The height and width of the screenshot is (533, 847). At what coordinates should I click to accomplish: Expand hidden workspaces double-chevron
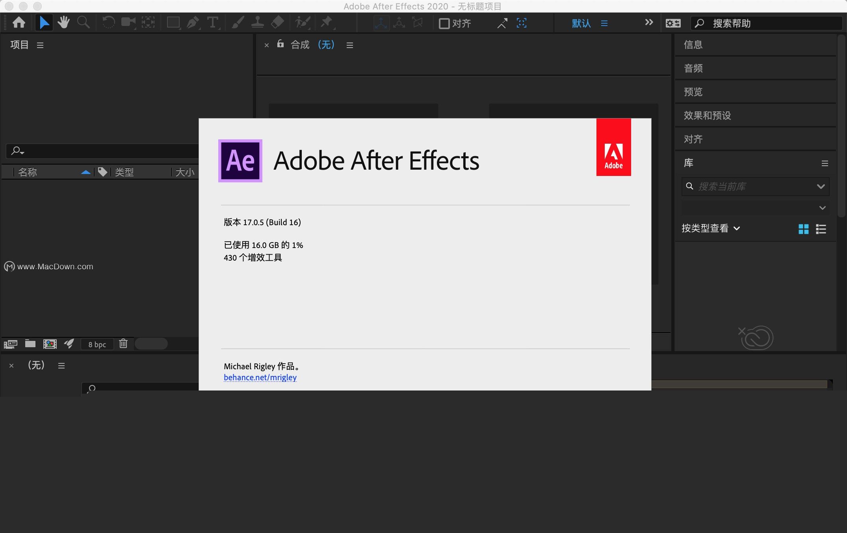point(649,22)
